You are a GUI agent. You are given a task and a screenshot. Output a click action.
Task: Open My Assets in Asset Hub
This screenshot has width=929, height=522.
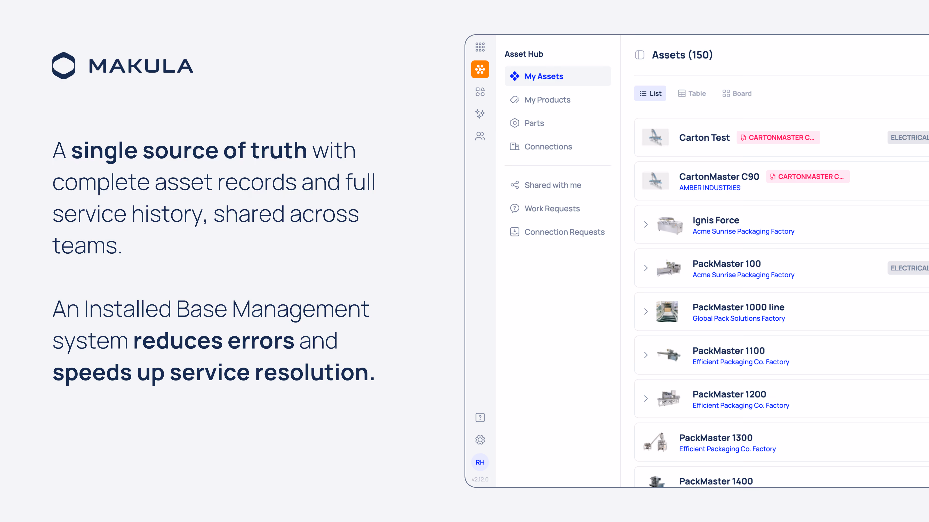click(558, 76)
